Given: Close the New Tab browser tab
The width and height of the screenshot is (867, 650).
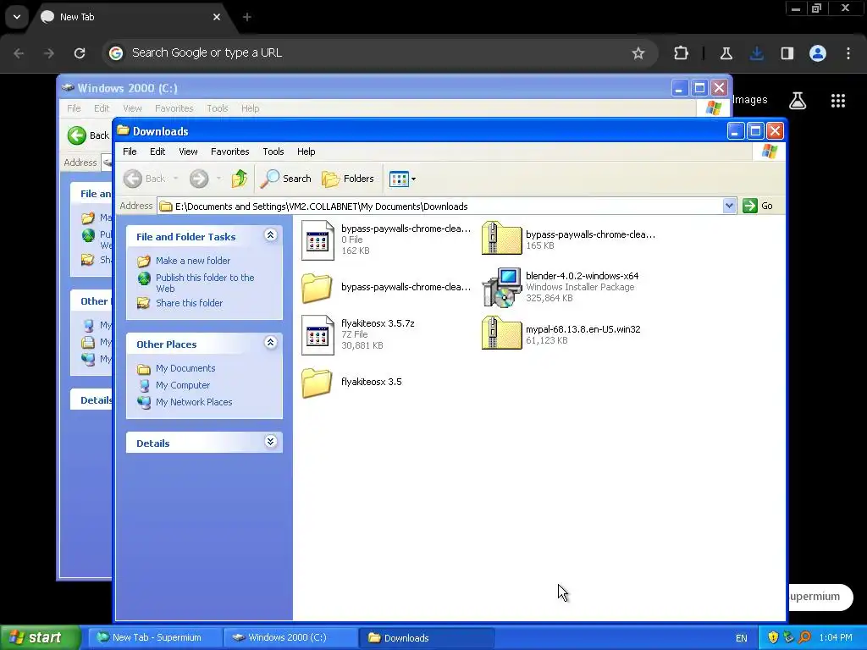Looking at the screenshot, I should (x=217, y=17).
